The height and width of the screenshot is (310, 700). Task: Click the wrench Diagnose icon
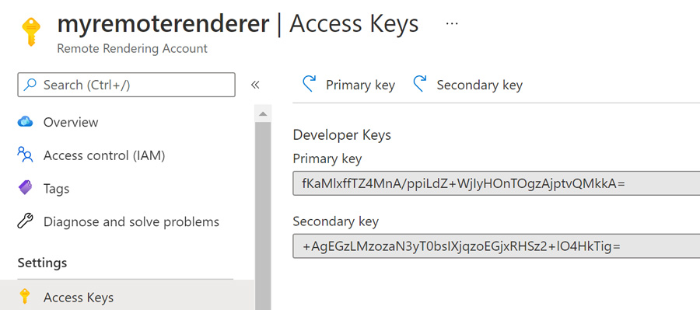[25, 221]
